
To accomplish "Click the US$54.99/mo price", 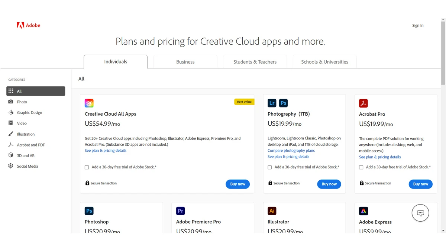I will click(x=102, y=124).
